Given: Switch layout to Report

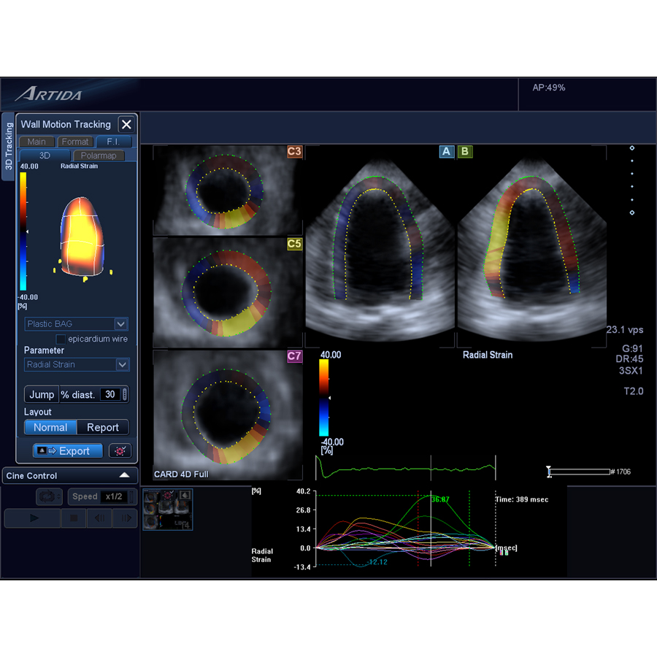Looking at the screenshot, I should coord(103,428).
